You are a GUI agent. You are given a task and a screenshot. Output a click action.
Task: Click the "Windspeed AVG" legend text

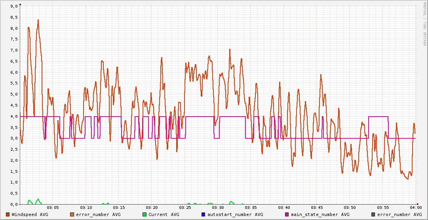30,214
